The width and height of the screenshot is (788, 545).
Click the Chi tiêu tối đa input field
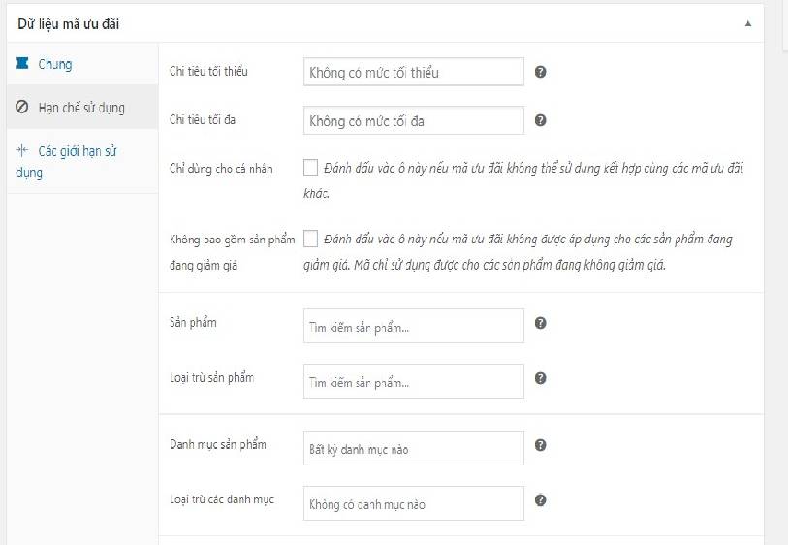(414, 120)
